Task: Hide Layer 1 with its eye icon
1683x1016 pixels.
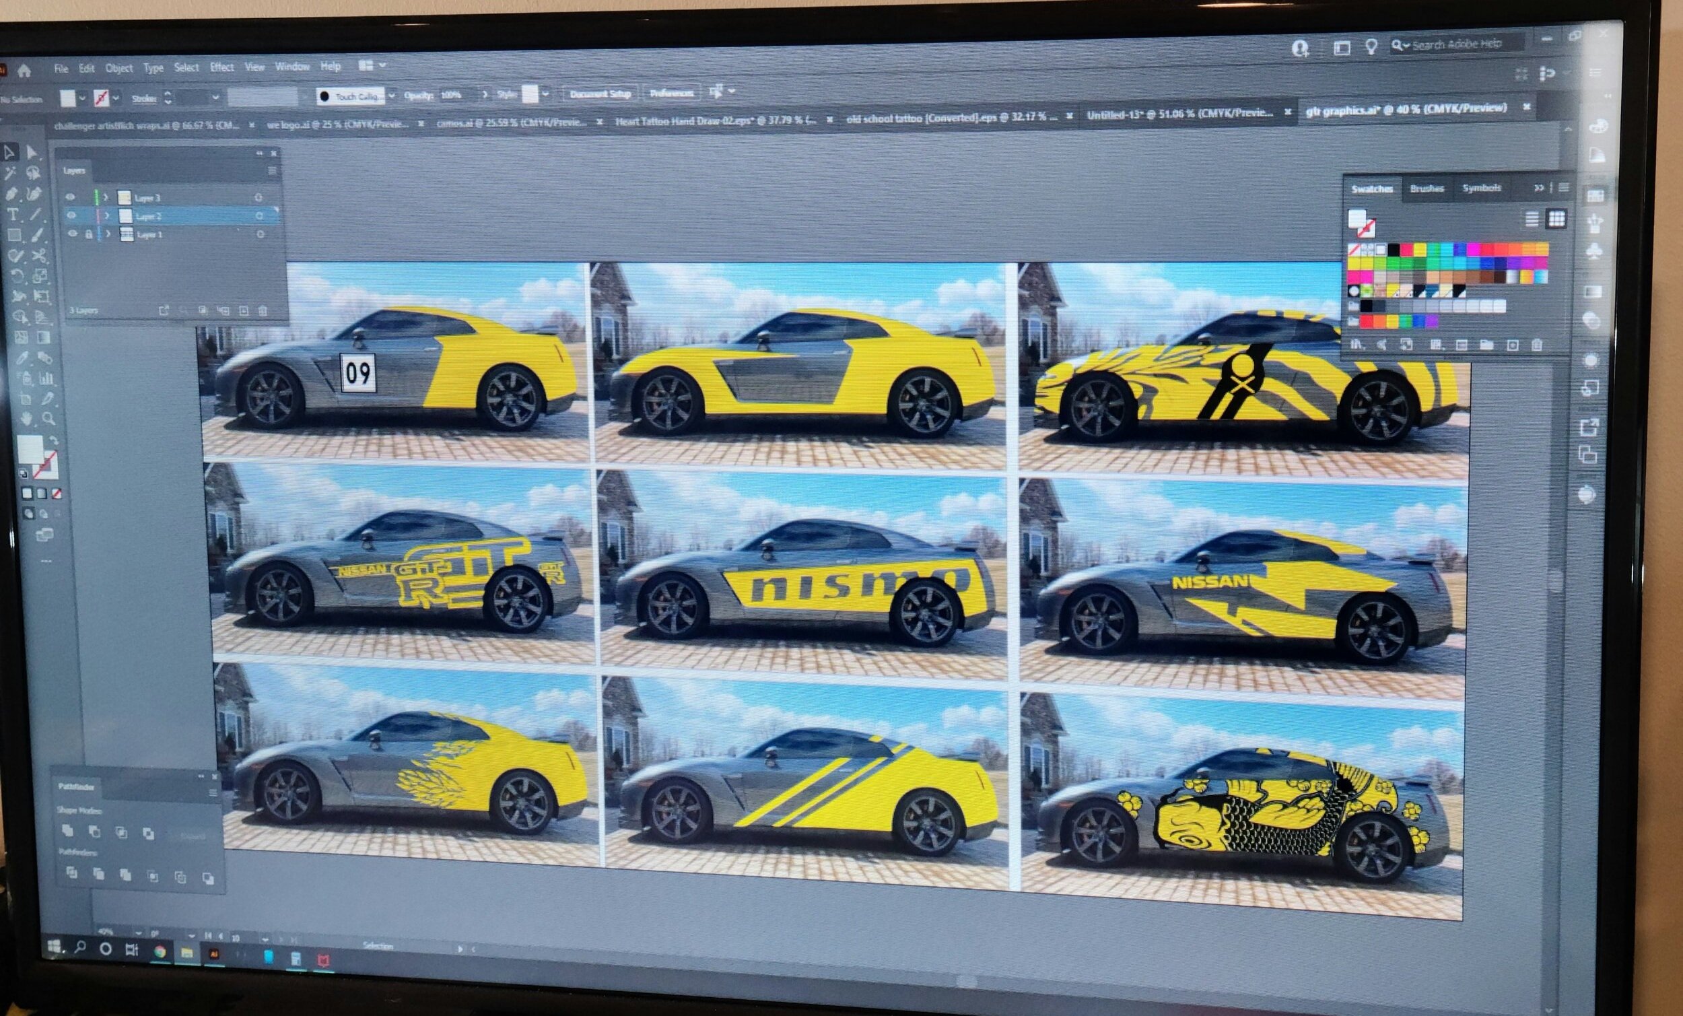Action: tap(73, 234)
